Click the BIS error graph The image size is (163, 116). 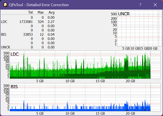85,97
